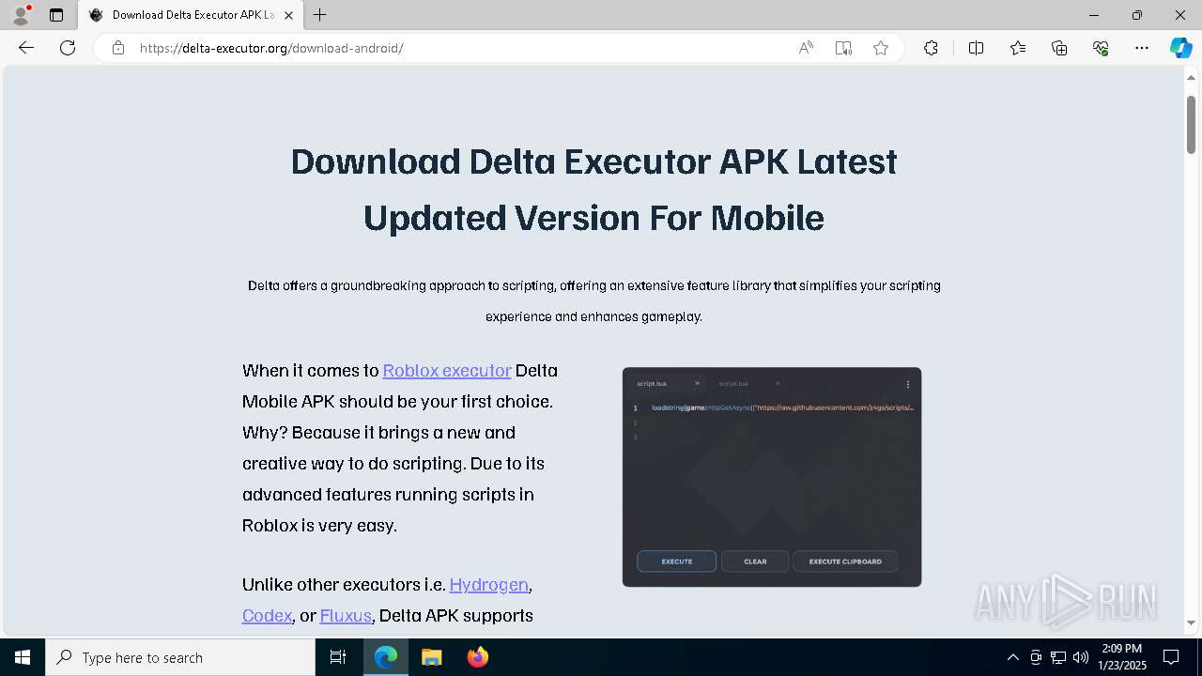Screen dimensions: 1202x676
Task: Minimize the browser window
Action: coord(1094,15)
